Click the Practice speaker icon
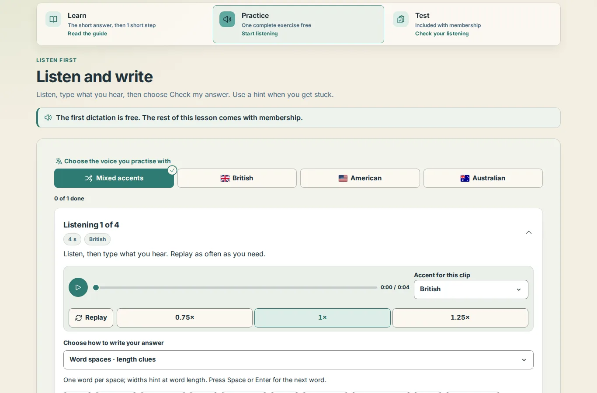597x393 pixels. coord(227,19)
